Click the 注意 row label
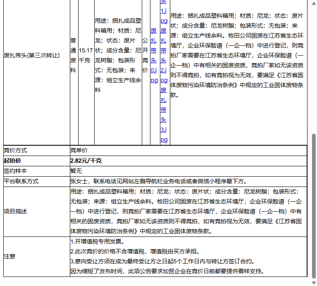This screenshot has height=286, width=317. click(10, 256)
